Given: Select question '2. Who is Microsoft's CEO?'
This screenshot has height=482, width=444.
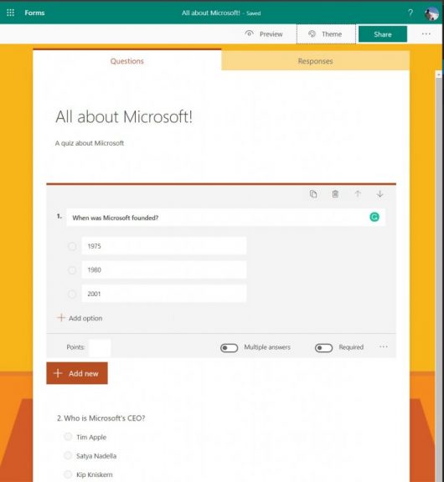Looking at the screenshot, I should (x=101, y=418).
